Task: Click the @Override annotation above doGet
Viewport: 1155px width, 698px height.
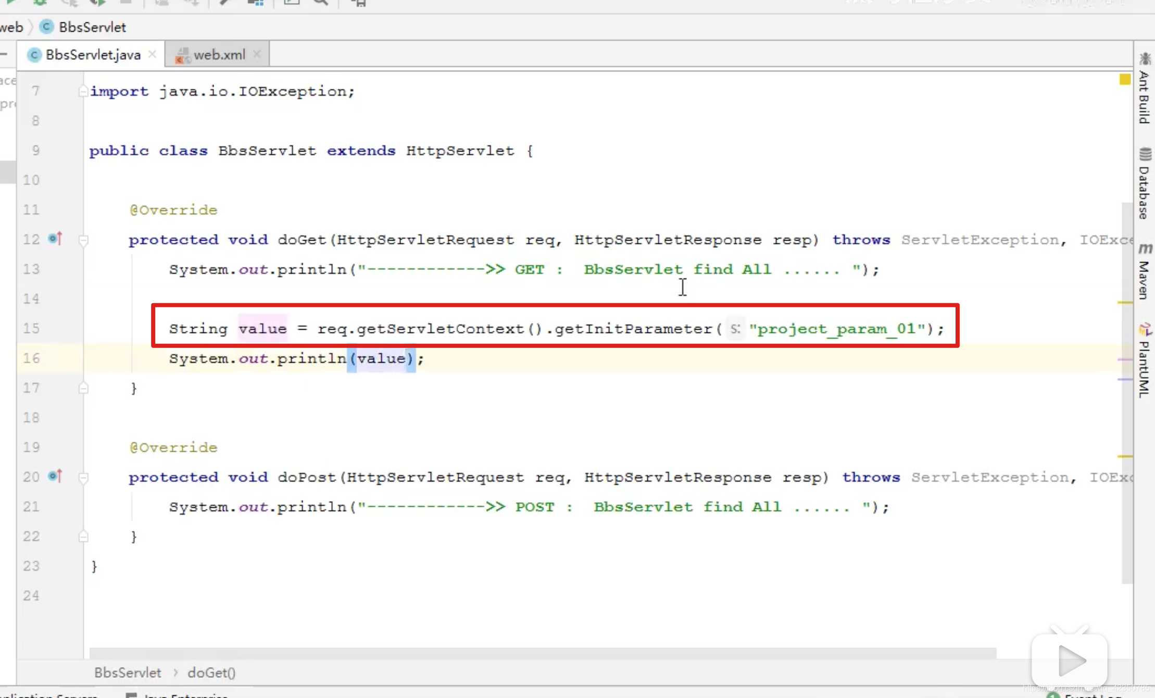Action: click(x=173, y=210)
